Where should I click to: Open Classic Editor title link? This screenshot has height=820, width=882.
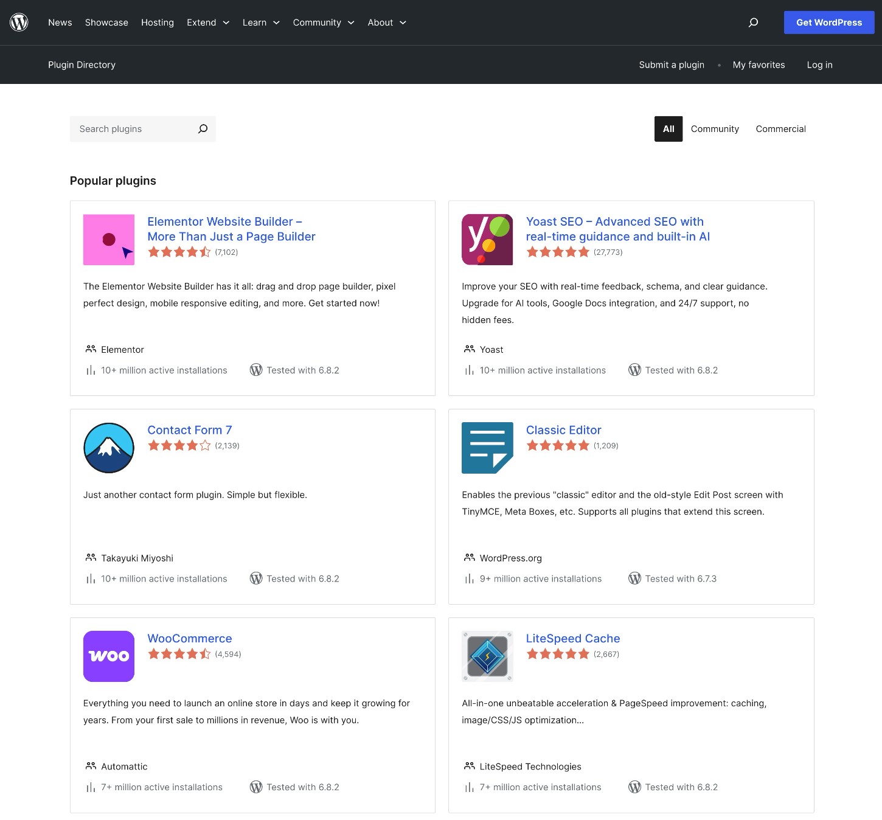(x=563, y=430)
